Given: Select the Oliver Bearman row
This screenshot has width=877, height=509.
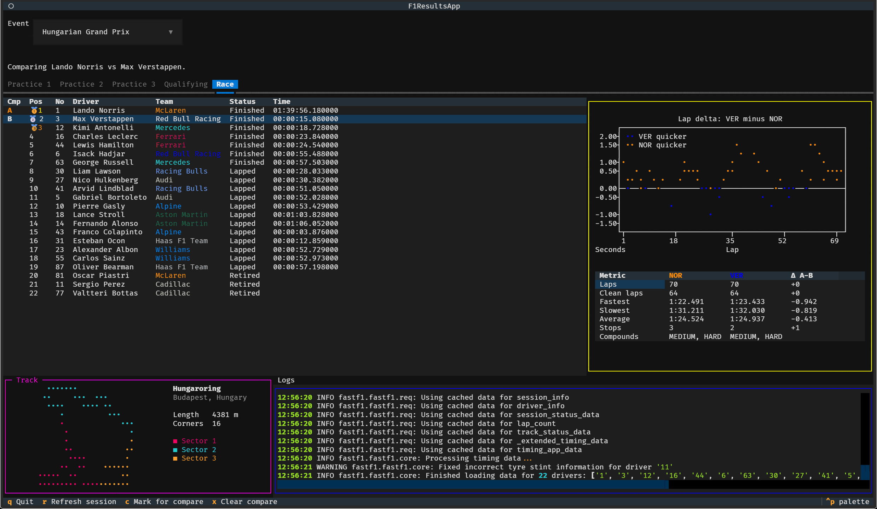Looking at the screenshot, I should click(x=295, y=267).
